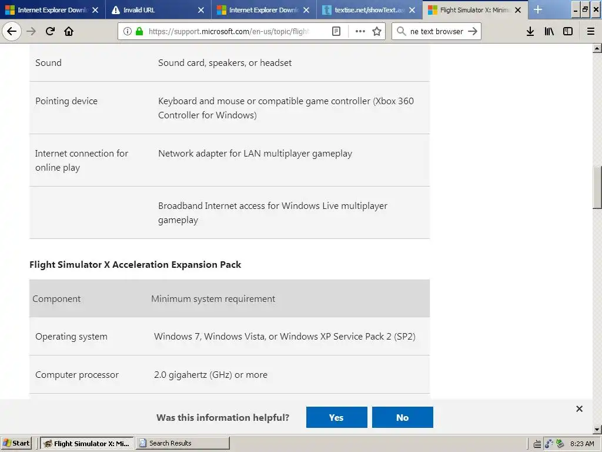The image size is (602, 452).
Task: Open the library bookshelf icon
Action: [x=549, y=31]
